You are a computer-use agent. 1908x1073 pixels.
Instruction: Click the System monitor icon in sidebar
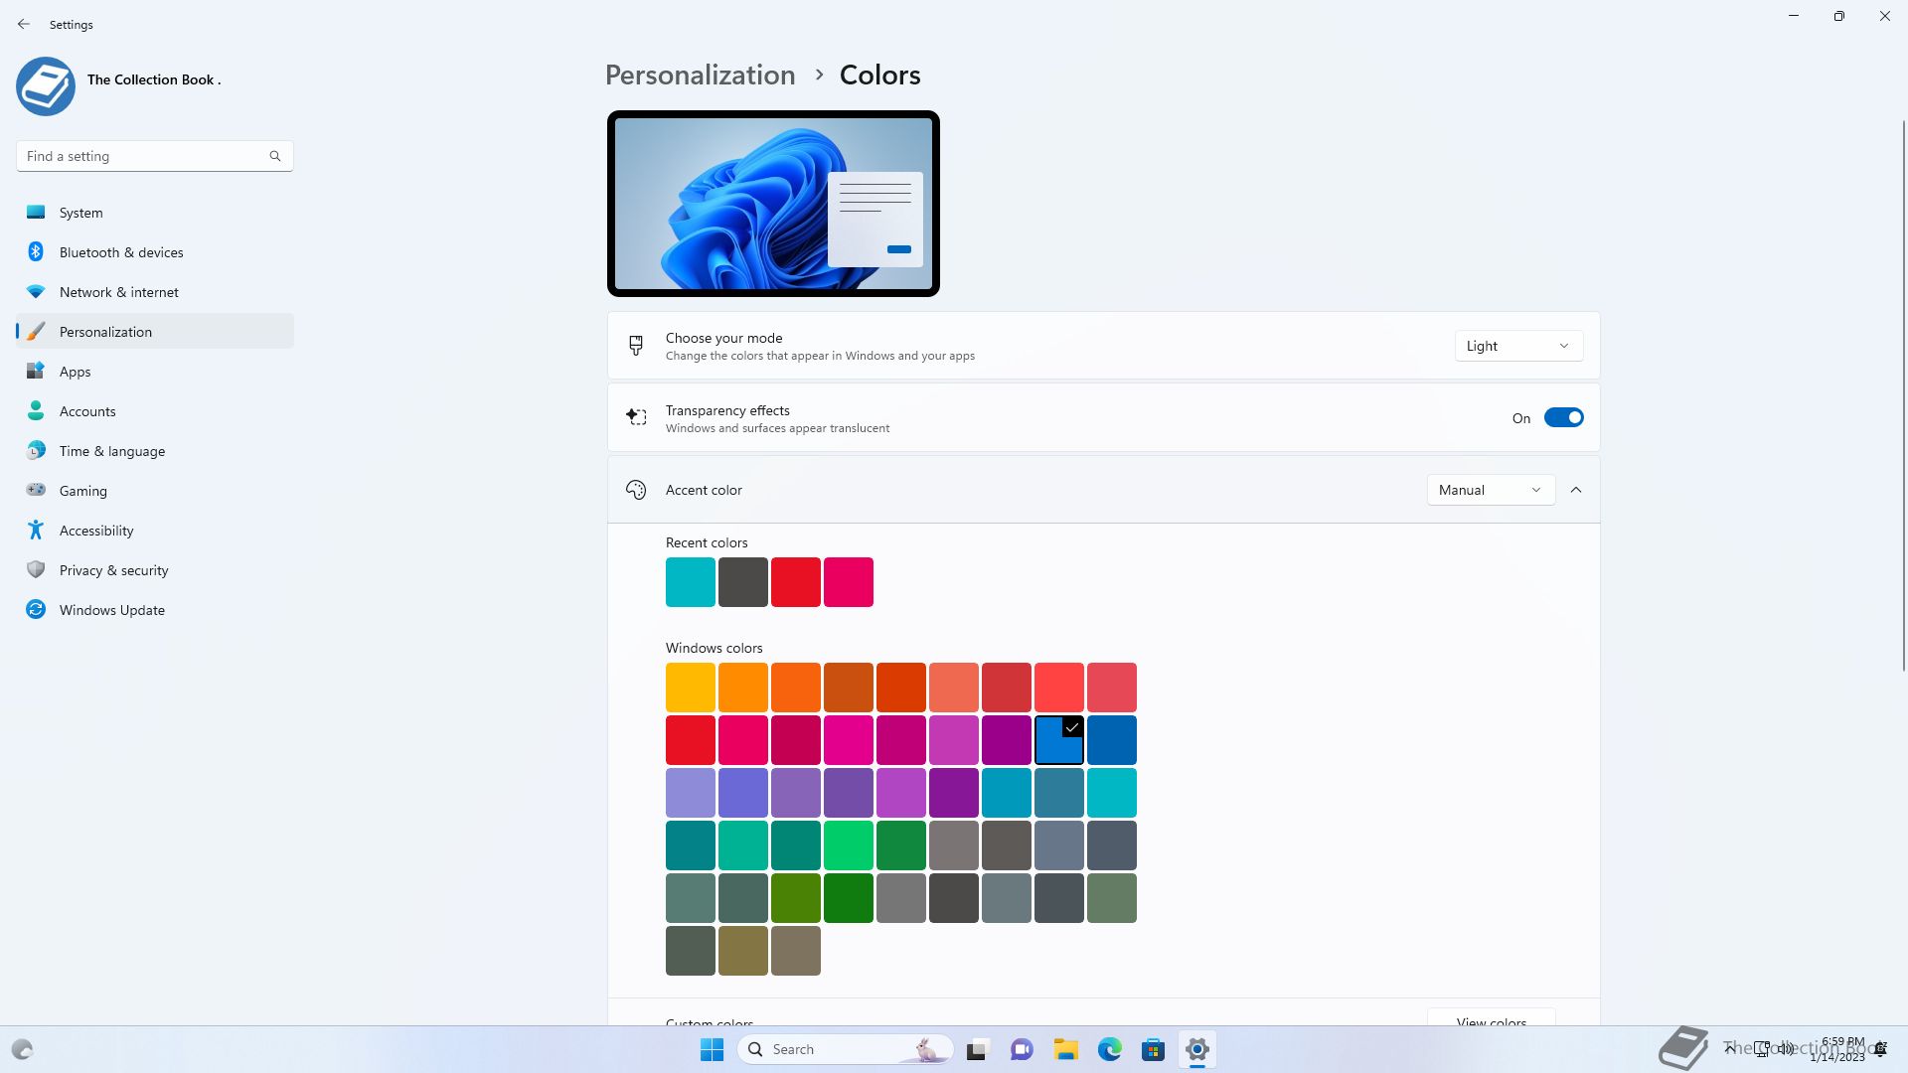(x=36, y=212)
